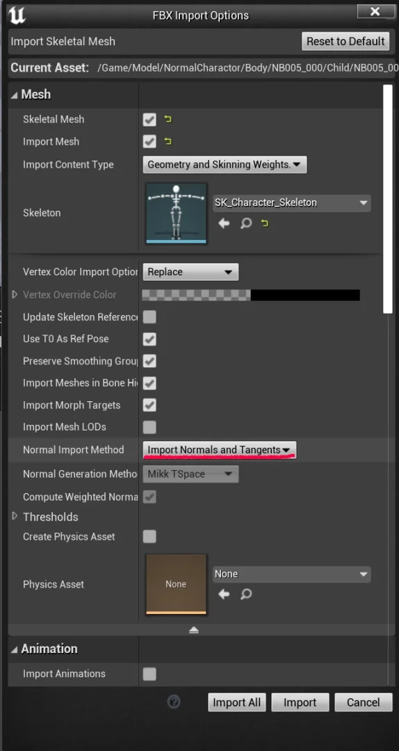Use selected asset arrow for Physics Asset
The height and width of the screenshot is (751, 399).
[224, 595]
